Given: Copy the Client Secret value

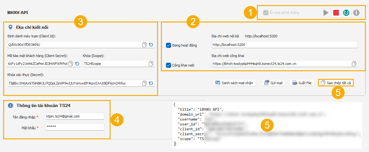Looking at the screenshot, I should [x=71, y=64].
